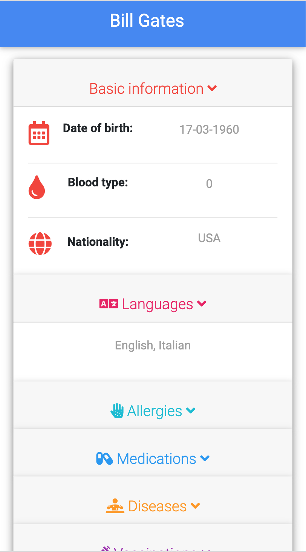Image resolution: width=306 pixels, height=552 pixels.
Task: Click the Allergies heading text
Action: pos(155,411)
